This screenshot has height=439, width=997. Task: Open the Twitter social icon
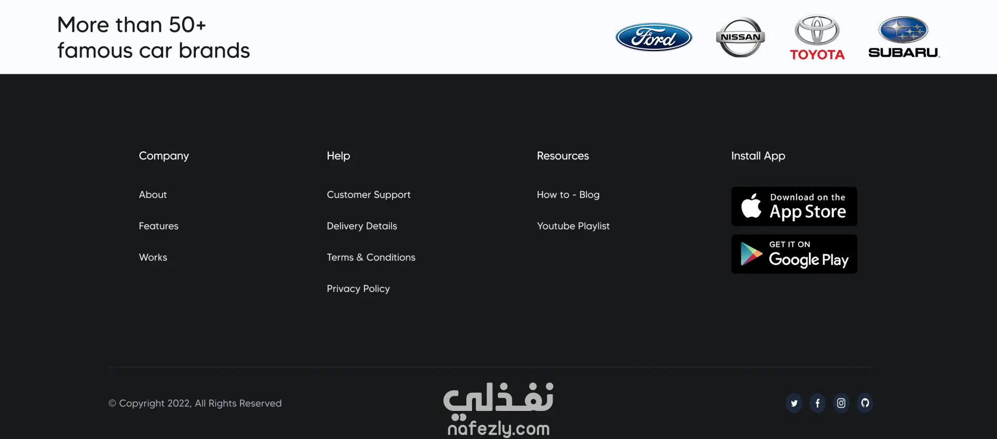point(794,403)
